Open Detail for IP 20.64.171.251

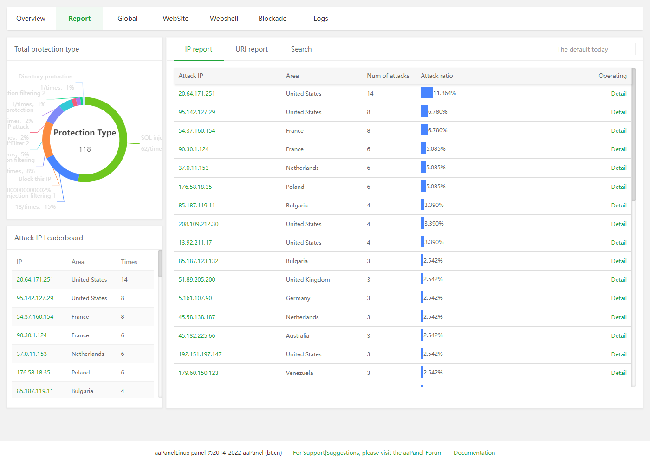(x=618, y=94)
